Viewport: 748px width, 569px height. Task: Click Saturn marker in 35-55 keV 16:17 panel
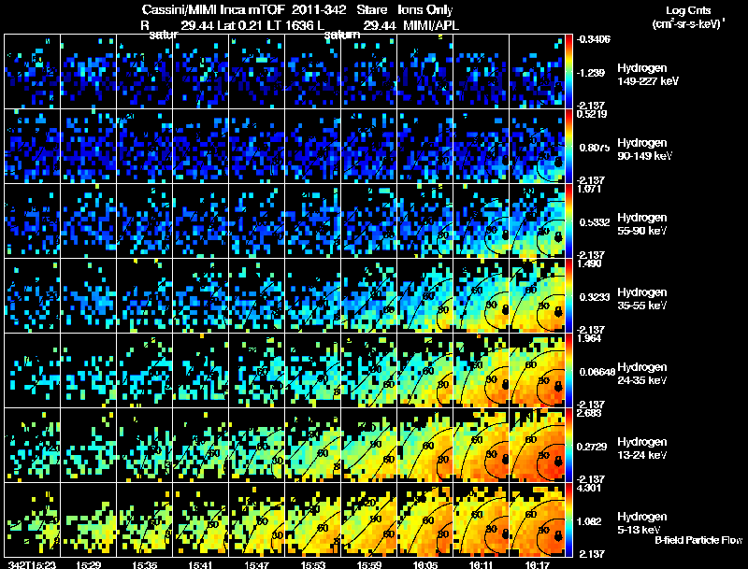[557, 311]
